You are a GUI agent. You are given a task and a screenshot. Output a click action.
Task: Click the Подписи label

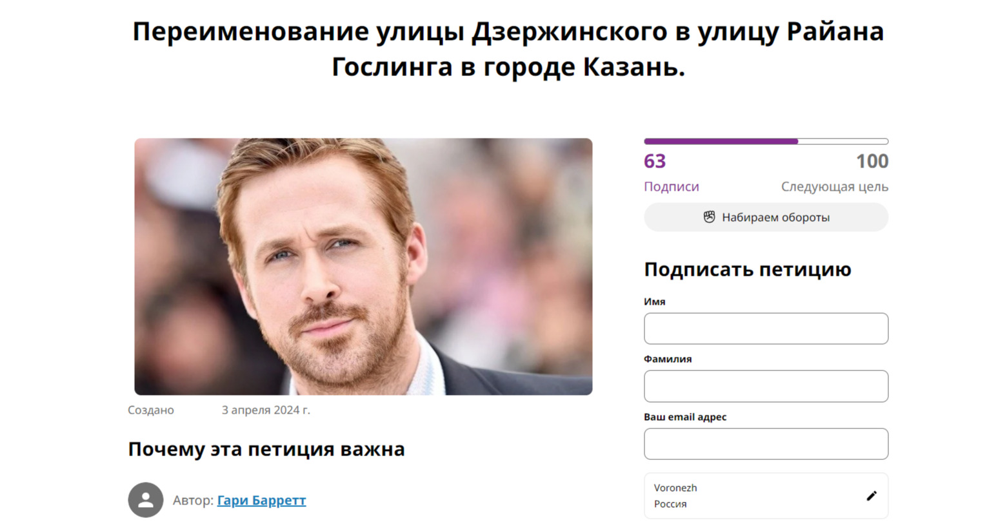[x=672, y=186]
